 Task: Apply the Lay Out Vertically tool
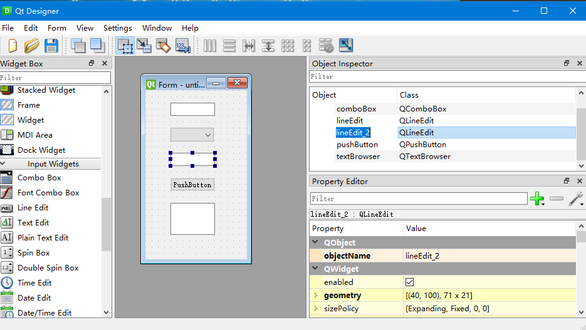coord(229,46)
